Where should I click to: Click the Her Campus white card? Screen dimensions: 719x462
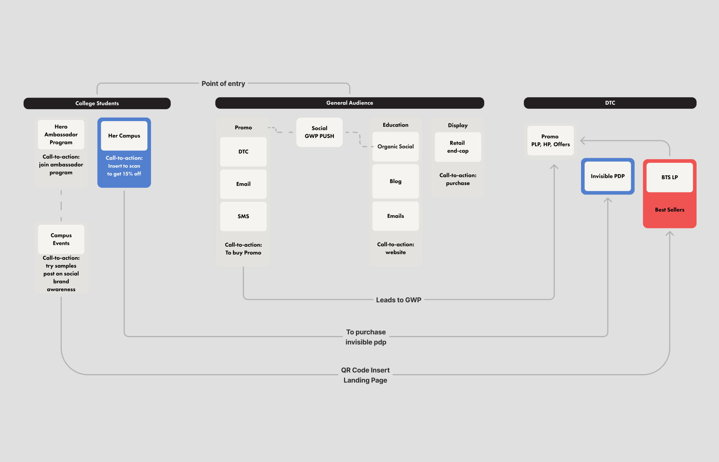tap(124, 136)
